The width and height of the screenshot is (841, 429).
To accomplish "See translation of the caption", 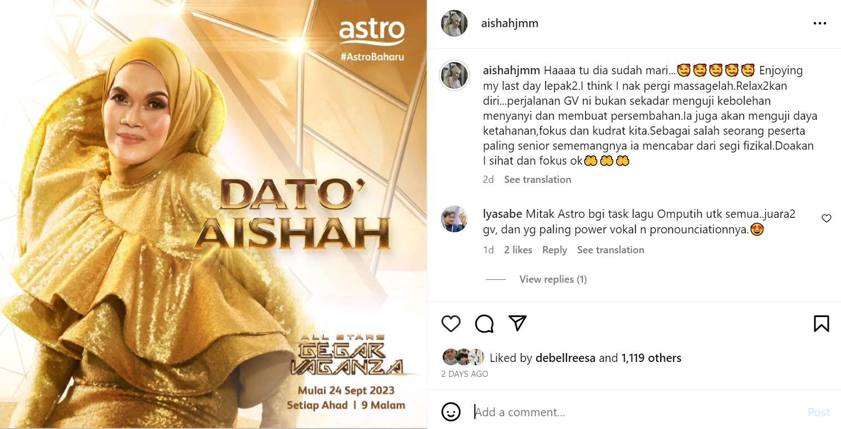I will (x=538, y=180).
